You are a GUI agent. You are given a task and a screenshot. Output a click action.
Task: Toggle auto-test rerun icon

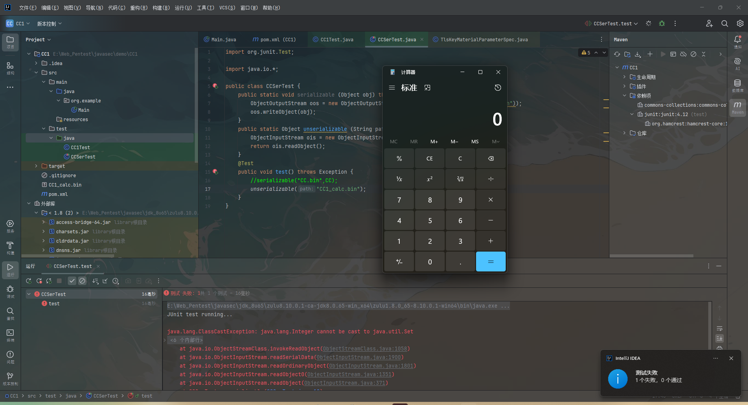pos(49,281)
